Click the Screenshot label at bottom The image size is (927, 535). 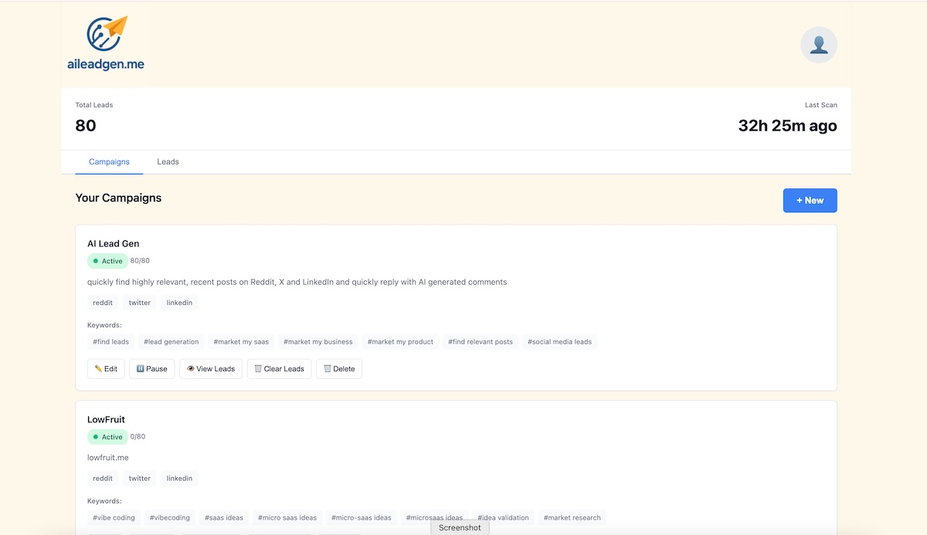460,528
